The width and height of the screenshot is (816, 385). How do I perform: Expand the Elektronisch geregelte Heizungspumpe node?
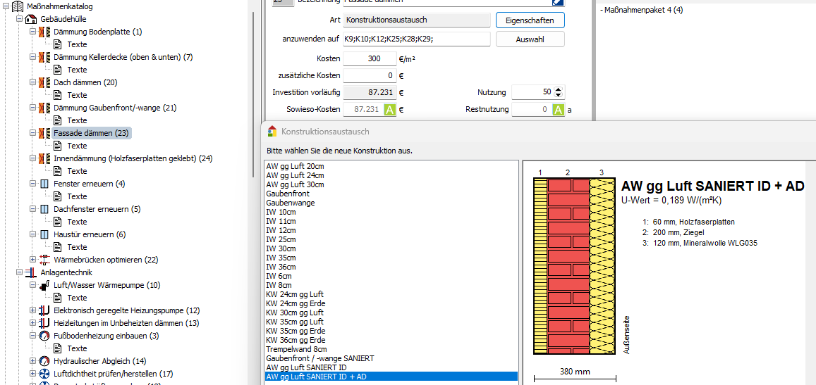click(x=32, y=310)
